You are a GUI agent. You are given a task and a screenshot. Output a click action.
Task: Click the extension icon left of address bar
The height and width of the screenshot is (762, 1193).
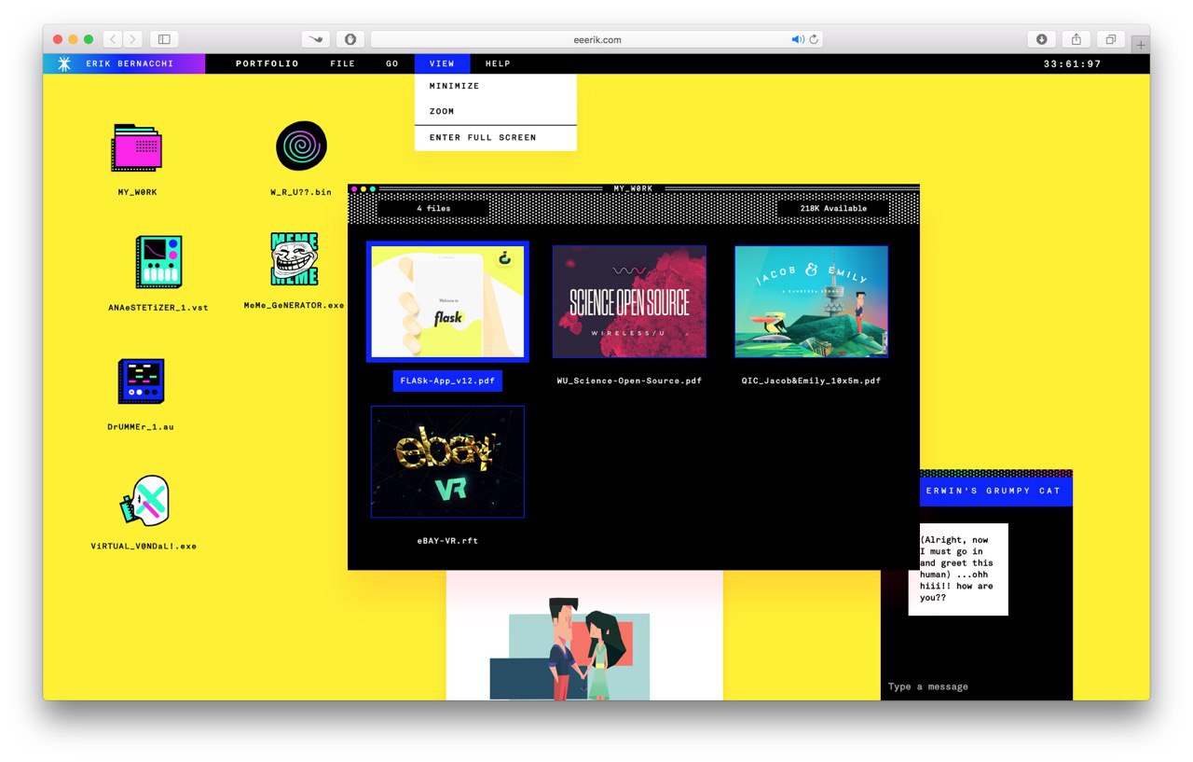350,39
